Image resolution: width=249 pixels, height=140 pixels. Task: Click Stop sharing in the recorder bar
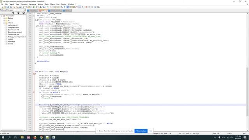coord(141,131)
